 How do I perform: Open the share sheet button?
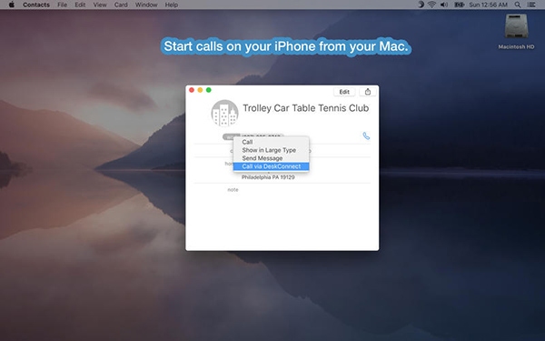[x=368, y=92]
